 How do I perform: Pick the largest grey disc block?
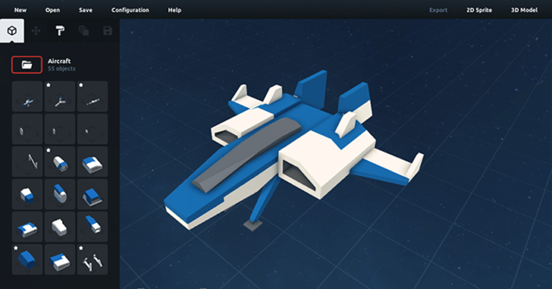(x=27, y=129)
